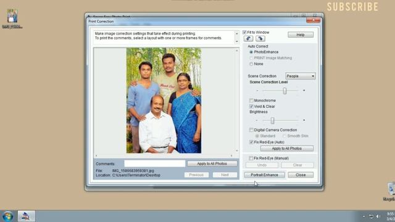Click the instructions text scroll down arrow
Image resolution: width=395 pixels, height=222 pixels.
(x=236, y=41)
